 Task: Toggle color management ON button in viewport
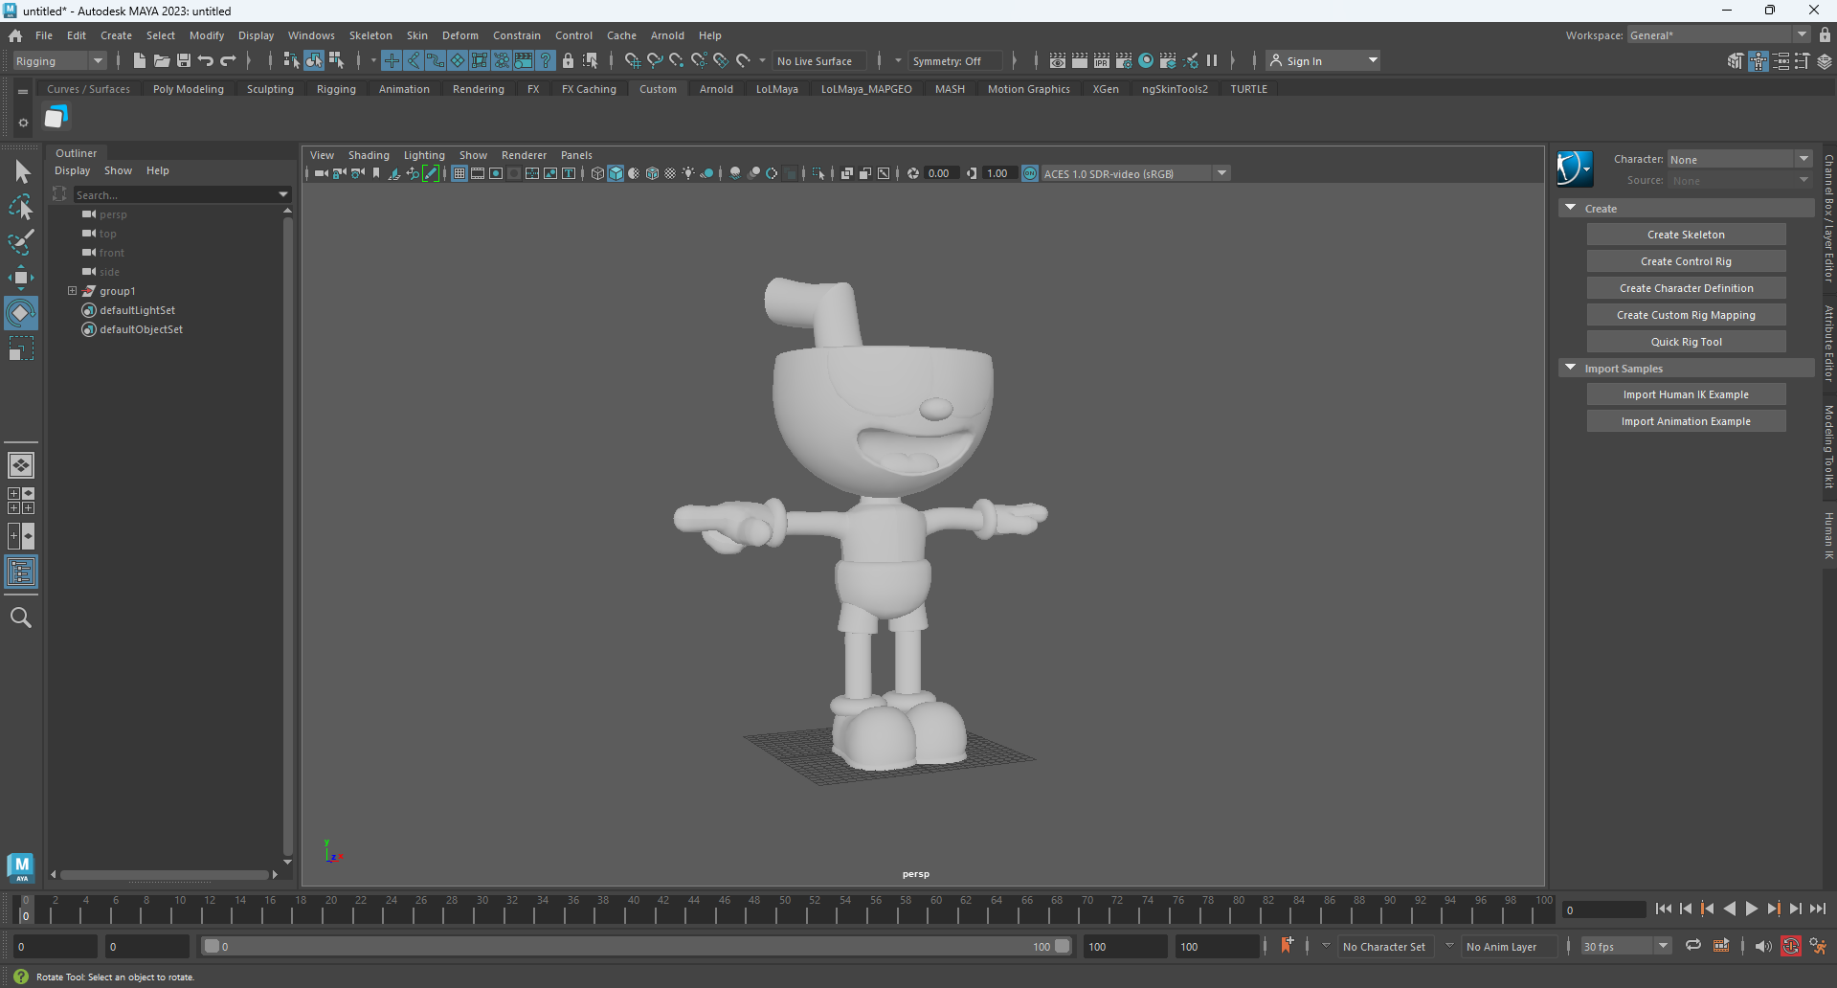pos(1030,173)
